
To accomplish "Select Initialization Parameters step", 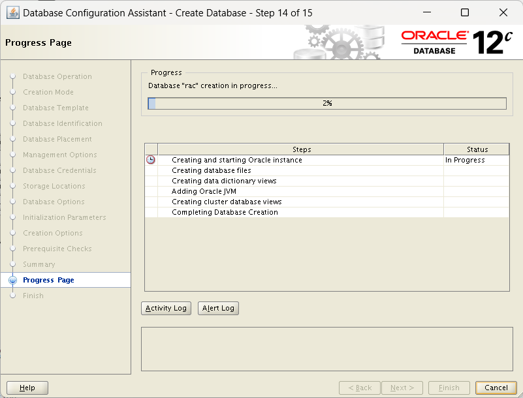I will pos(65,218).
